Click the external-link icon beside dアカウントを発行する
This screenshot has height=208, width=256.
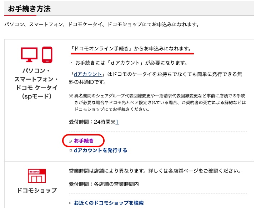(x=70, y=151)
